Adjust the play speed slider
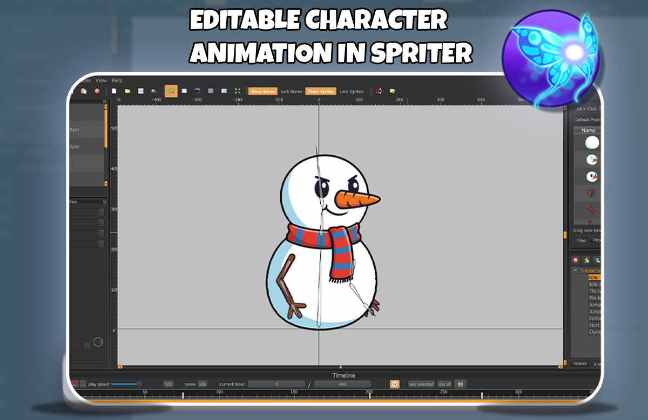648x420 pixels. [140, 383]
